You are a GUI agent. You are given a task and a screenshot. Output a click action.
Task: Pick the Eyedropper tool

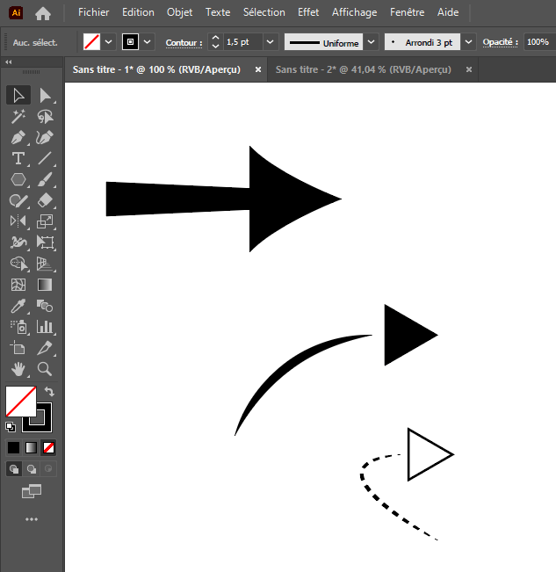point(18,307)
